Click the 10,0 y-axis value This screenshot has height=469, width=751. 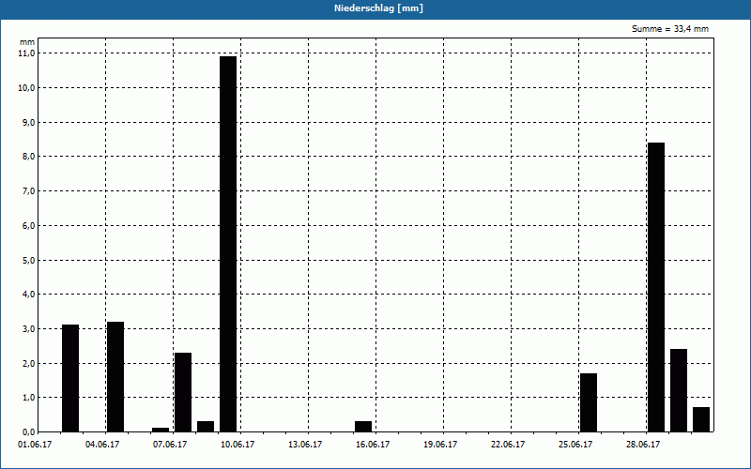[27, 88]
